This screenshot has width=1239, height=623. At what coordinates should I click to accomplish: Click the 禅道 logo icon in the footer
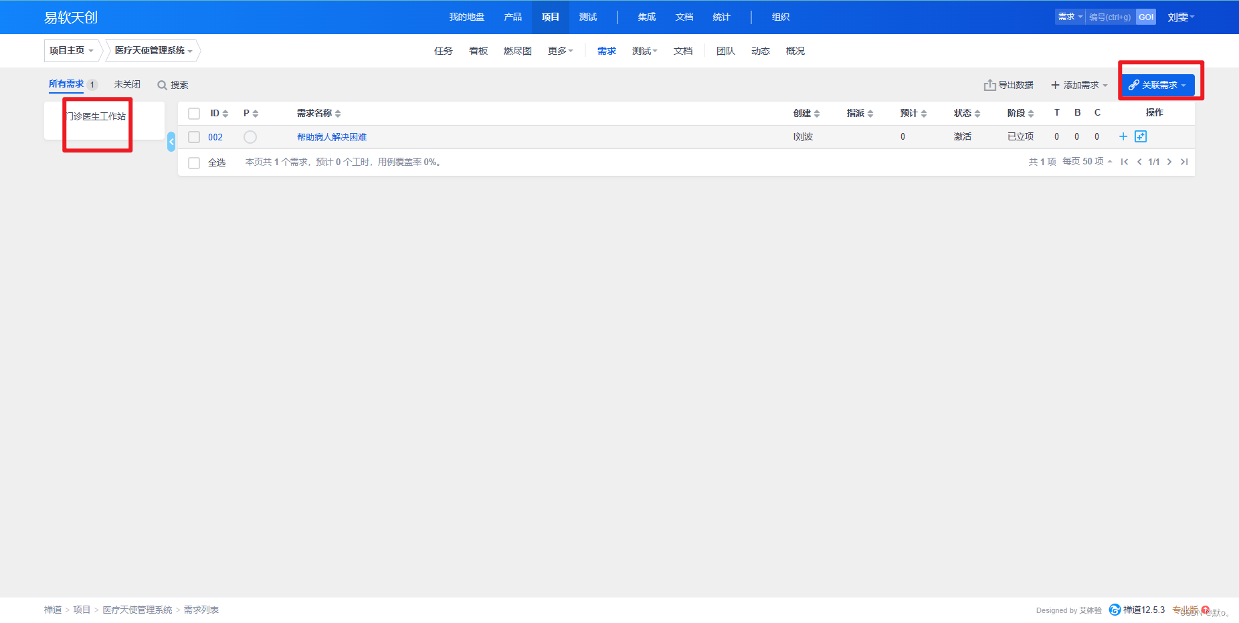[1115, 610]
